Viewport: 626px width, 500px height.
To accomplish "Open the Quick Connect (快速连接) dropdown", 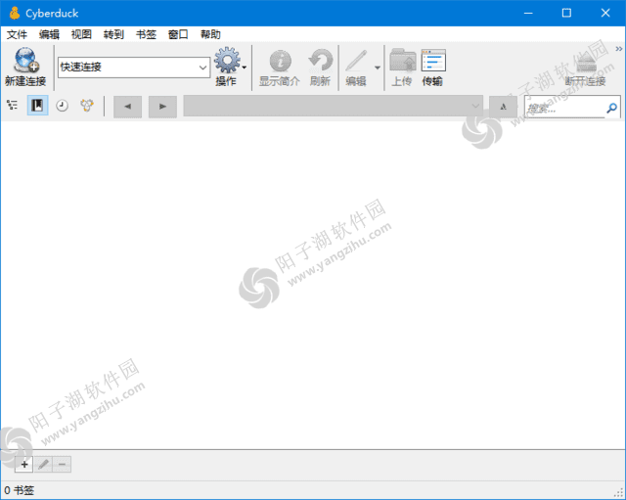I will pyautogui.click(x=202, y=68).
